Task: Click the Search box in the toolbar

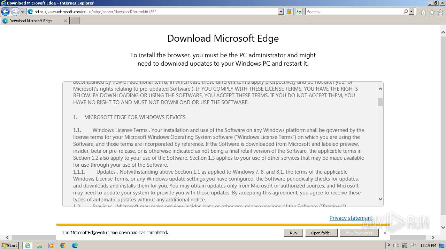Action: [x=354, y=12]
